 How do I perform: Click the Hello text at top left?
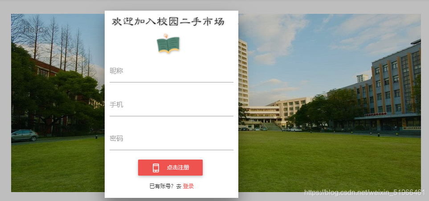33,29
